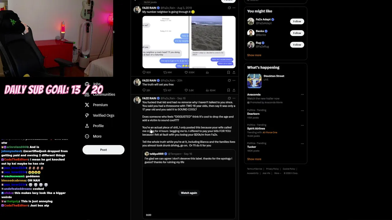Click Watch again on the quoted video

189,193
